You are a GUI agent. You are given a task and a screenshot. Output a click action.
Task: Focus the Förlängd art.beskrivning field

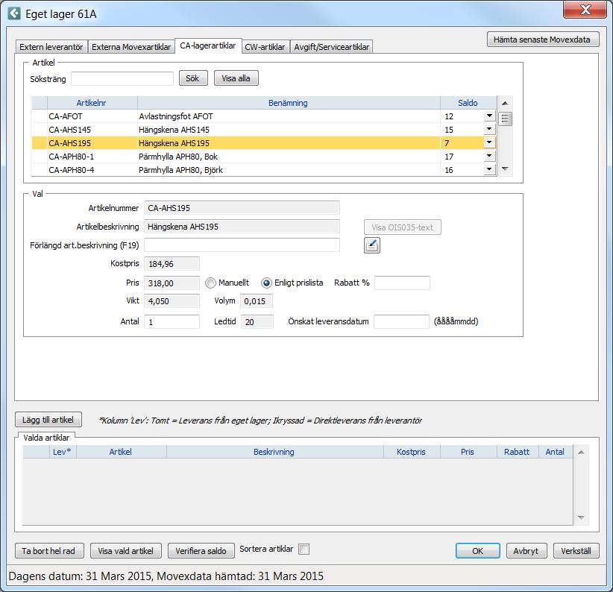coord(242,245)
